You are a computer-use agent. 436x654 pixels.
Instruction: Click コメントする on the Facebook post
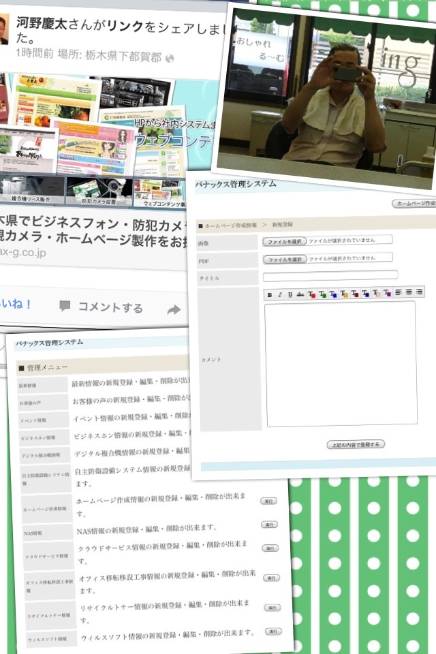pyautogui.click(x=102, y=307)
